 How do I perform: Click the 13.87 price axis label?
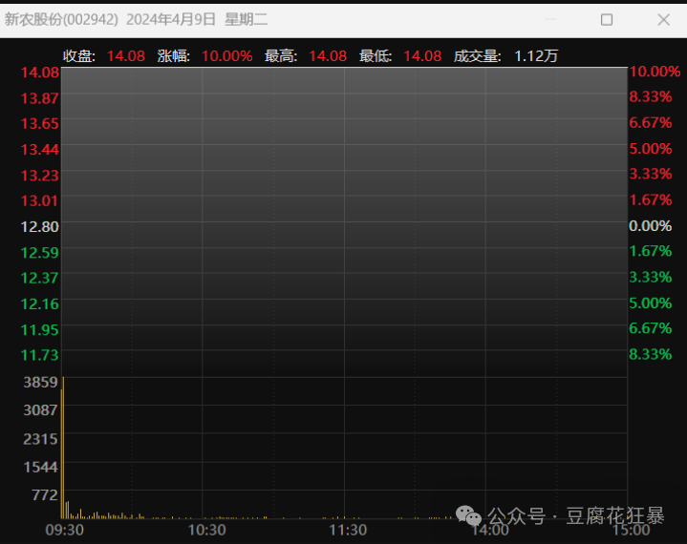pos(40,98)
